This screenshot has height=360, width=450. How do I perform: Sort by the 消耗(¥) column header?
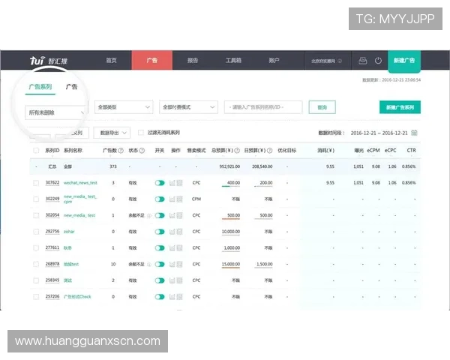pos(325,151)
